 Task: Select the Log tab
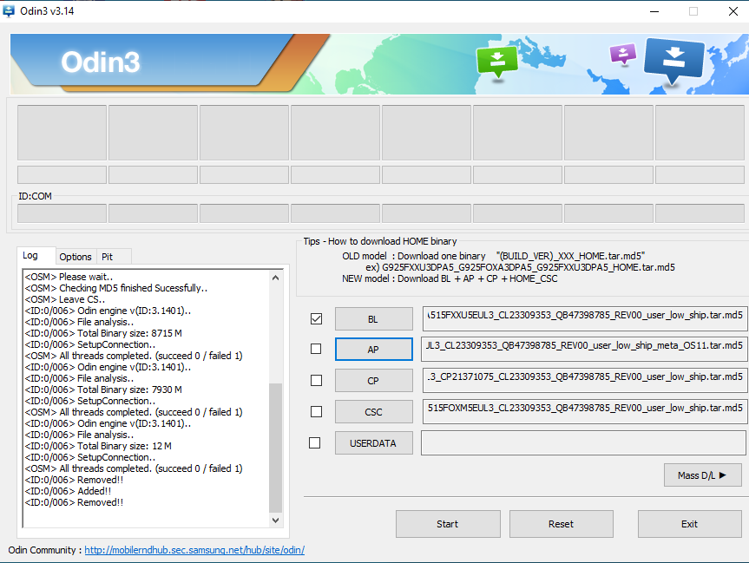click(30, 256)
